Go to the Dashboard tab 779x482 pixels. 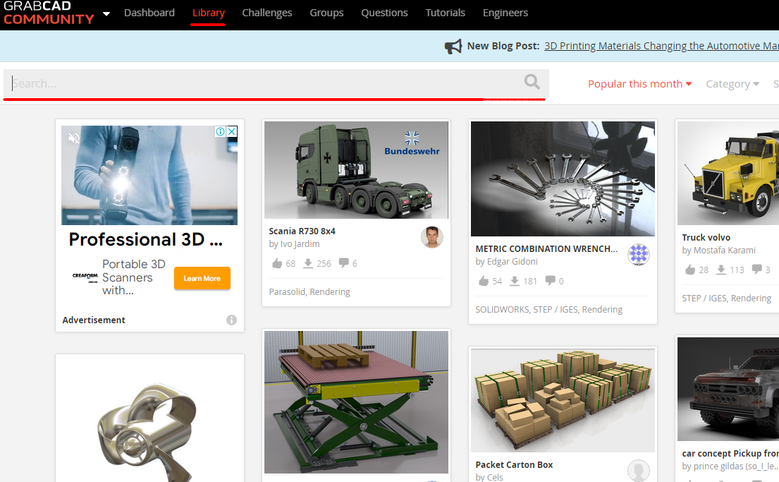tap(149, 13)
